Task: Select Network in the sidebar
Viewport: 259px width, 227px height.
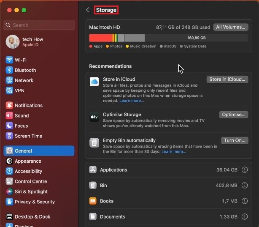Action: click(39, 80)
